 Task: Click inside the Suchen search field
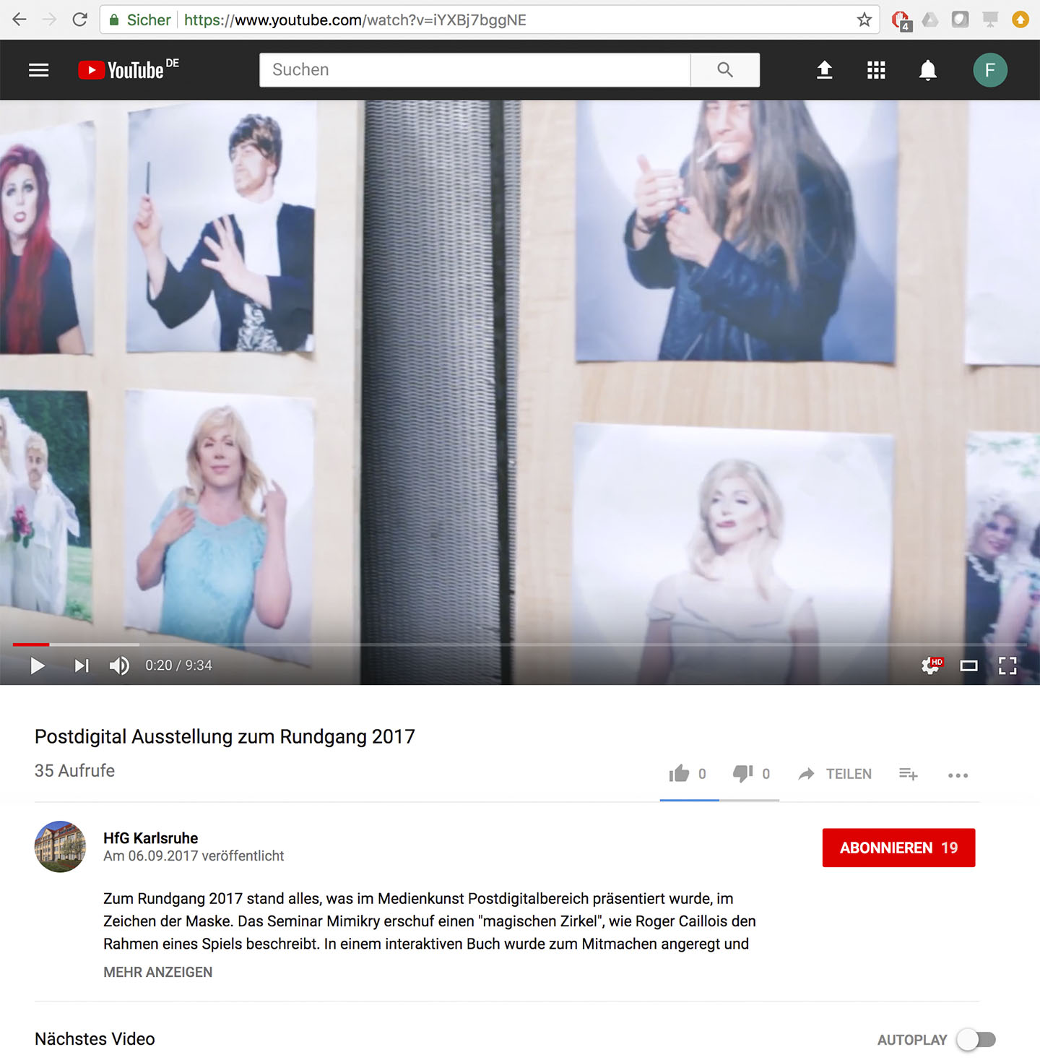click(x=474, y=70)
